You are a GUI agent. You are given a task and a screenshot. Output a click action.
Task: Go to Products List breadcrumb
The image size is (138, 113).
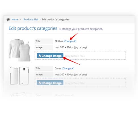(31, 19)
